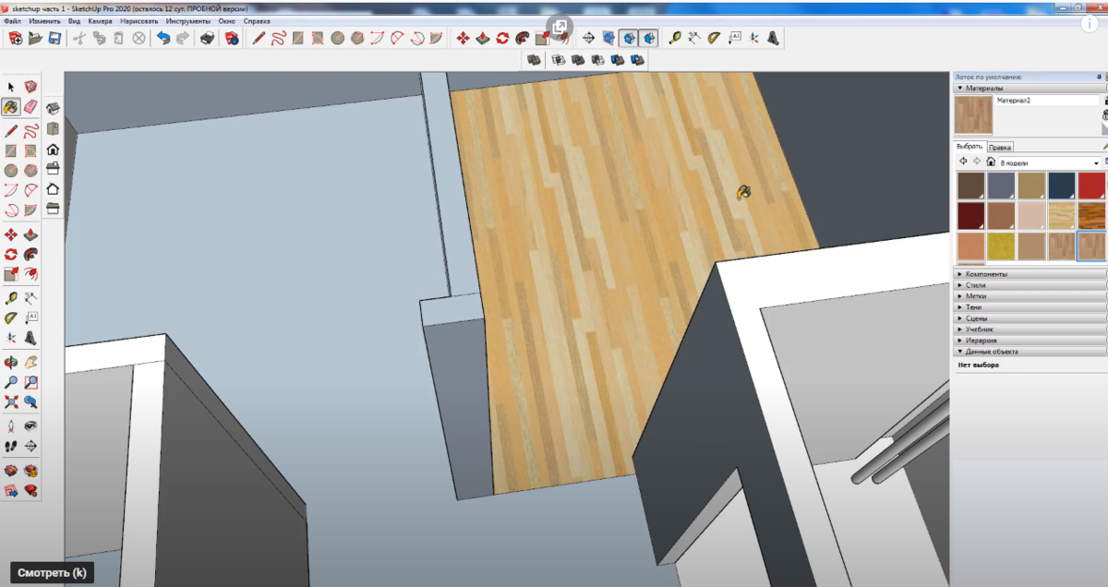Select the Eraser tool in left toolbar
This screenshot has width=1108, height=587.
pos(31,107)
